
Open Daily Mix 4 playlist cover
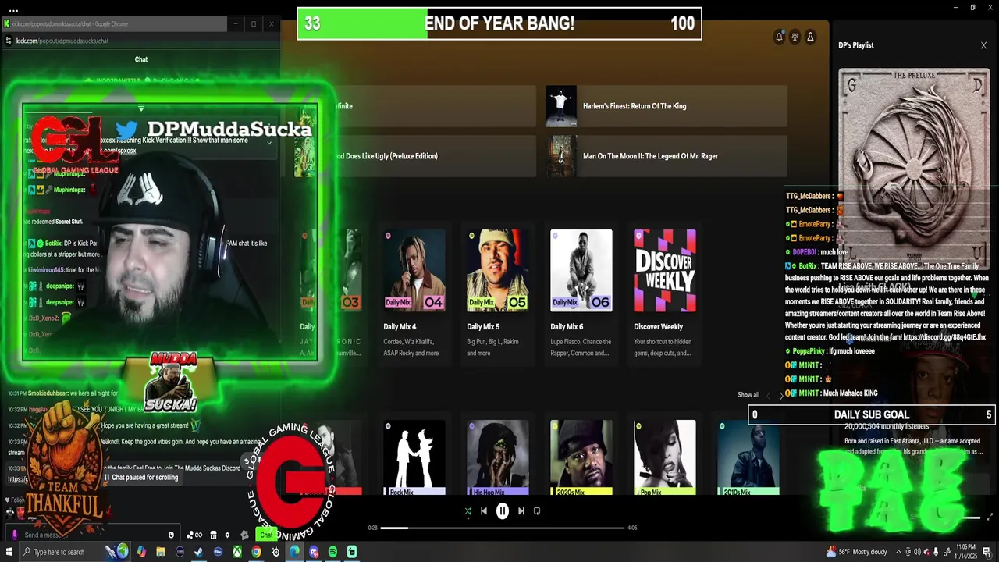[414, 270]
